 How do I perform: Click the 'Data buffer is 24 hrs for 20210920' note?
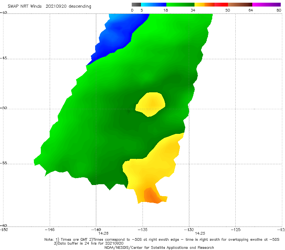click(89, 243)
